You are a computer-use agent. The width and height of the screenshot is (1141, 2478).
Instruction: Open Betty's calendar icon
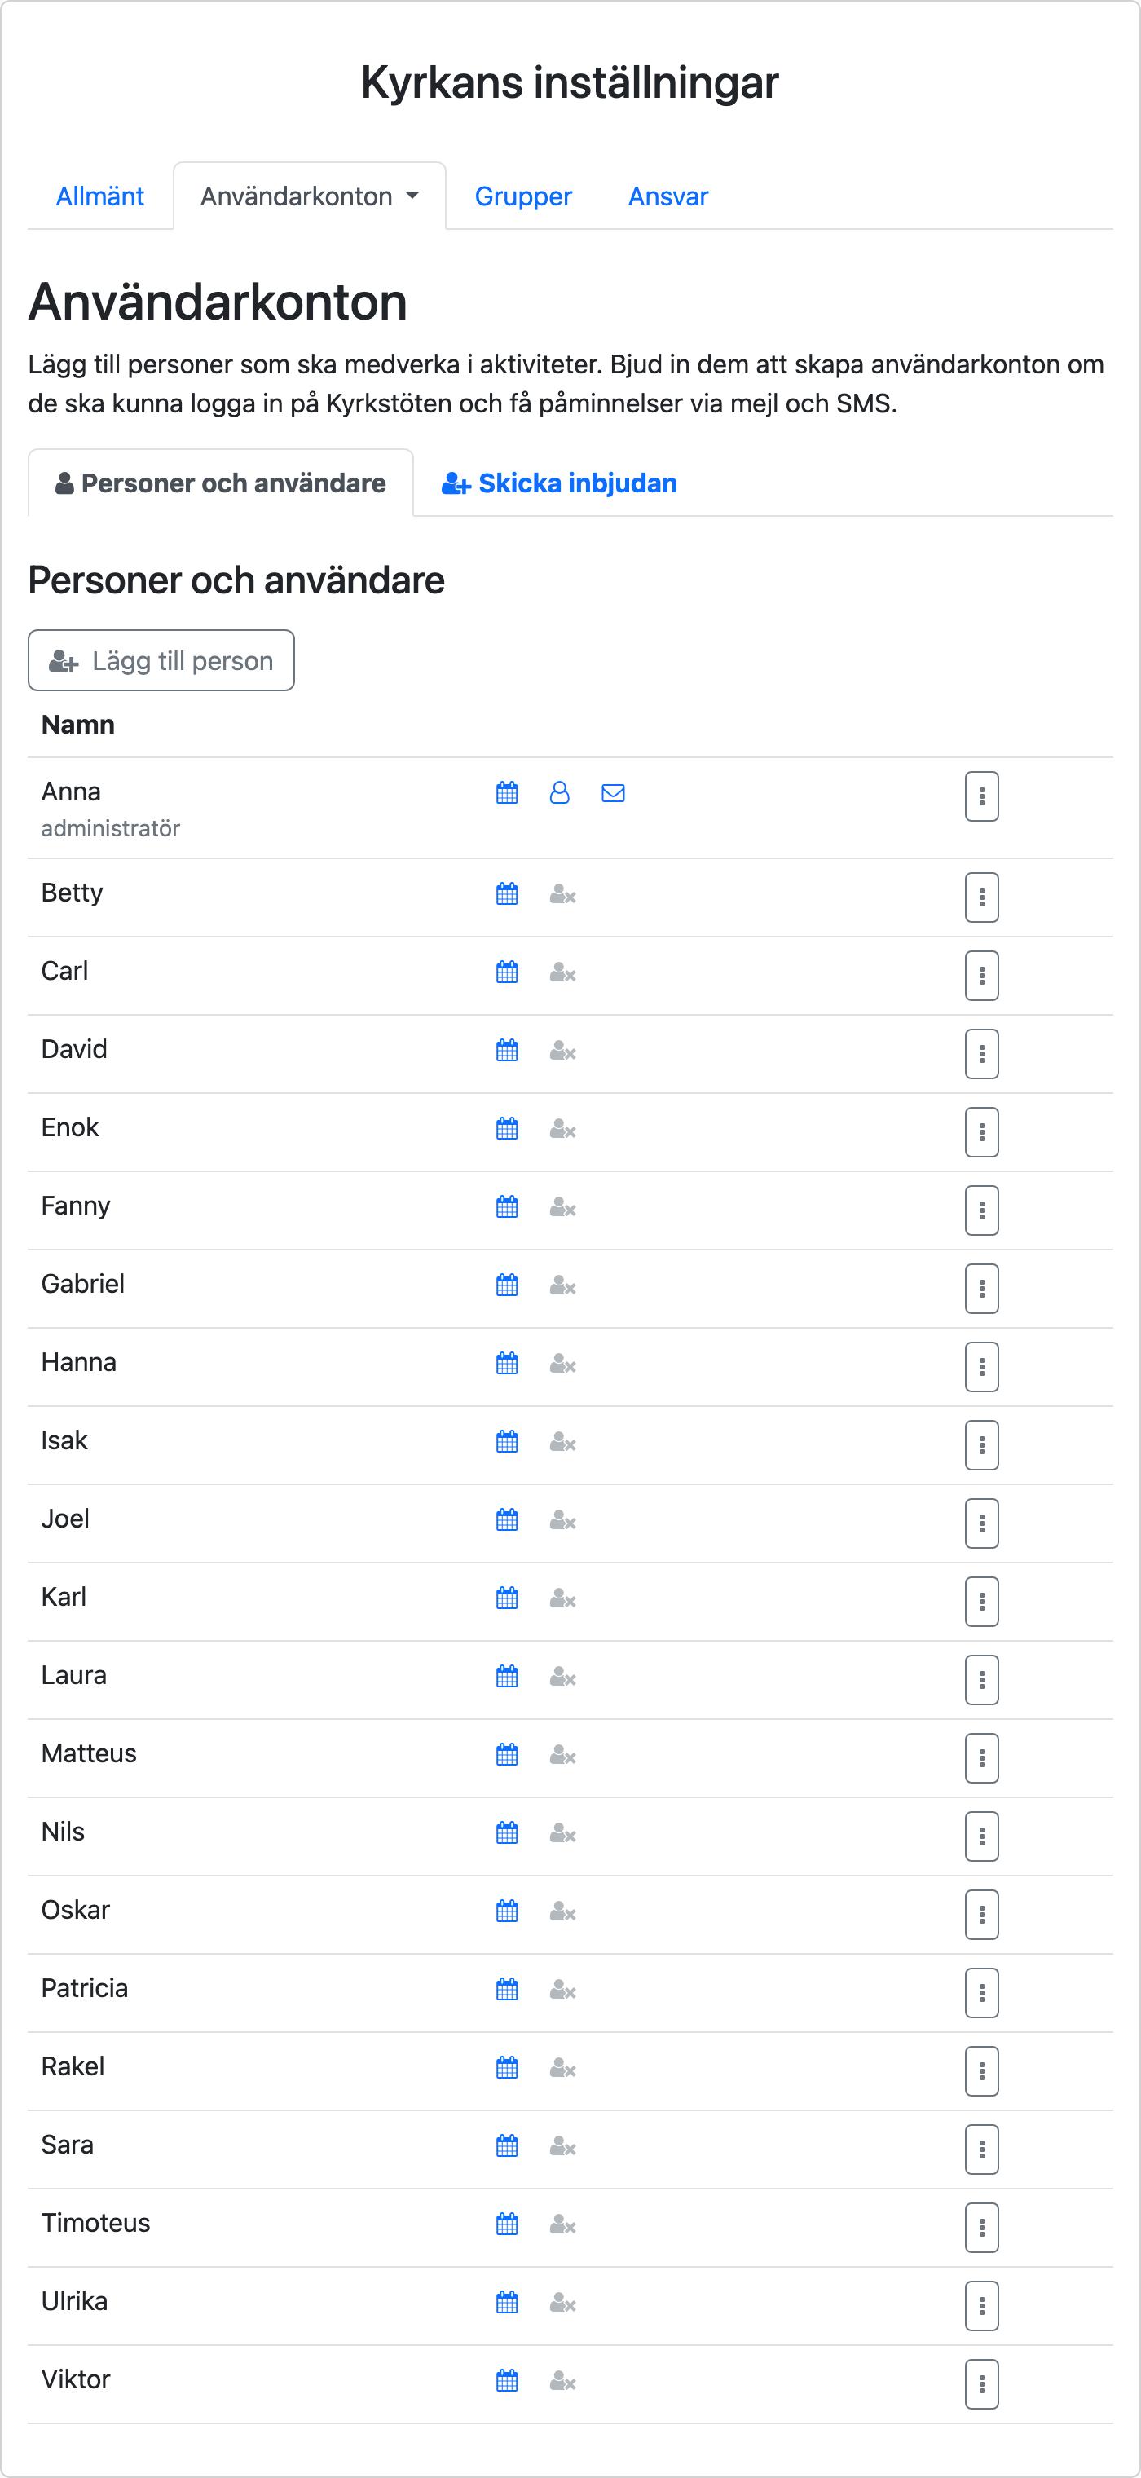[x=507, y=893]
